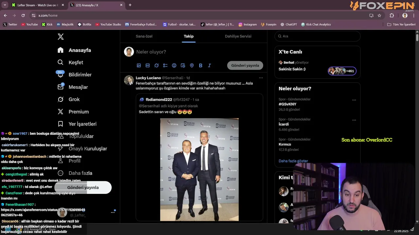Open Chrome three-dot menu

coord(414,15)
